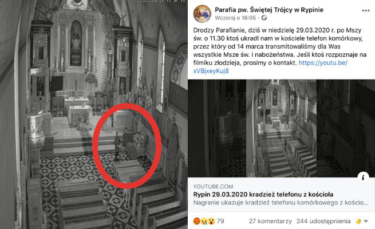Click the public audience globe icon
Viewport: 375px width, 229px height.
(x=264, y=18)
